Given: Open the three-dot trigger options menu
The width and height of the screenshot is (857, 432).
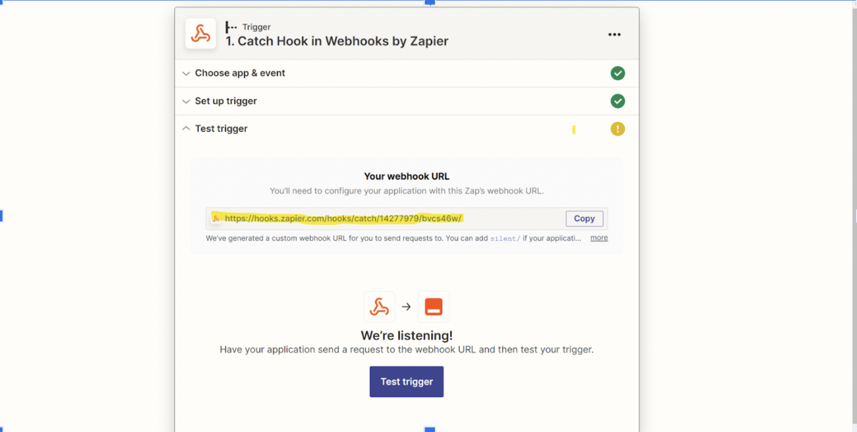Looking at the screenshot, I should pyautogui.click(x=614, y=35).
